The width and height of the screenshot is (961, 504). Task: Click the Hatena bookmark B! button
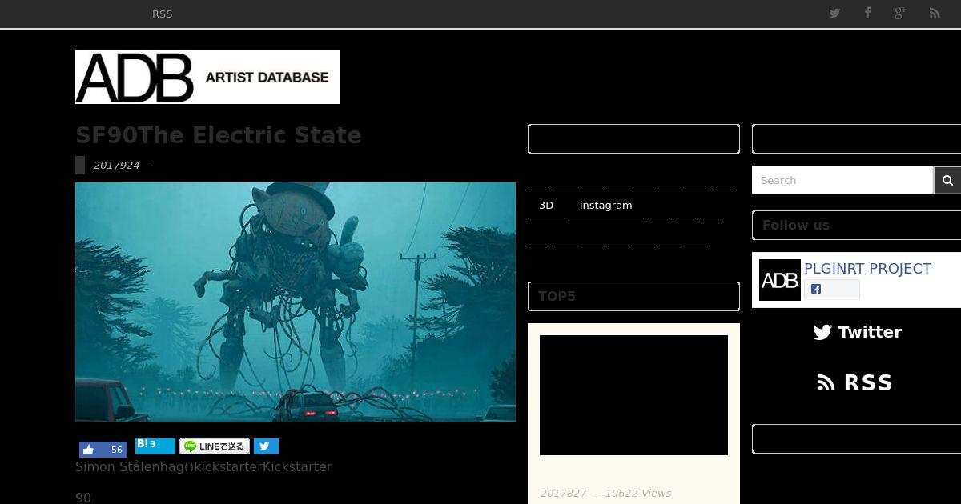[x=155, y=446]
